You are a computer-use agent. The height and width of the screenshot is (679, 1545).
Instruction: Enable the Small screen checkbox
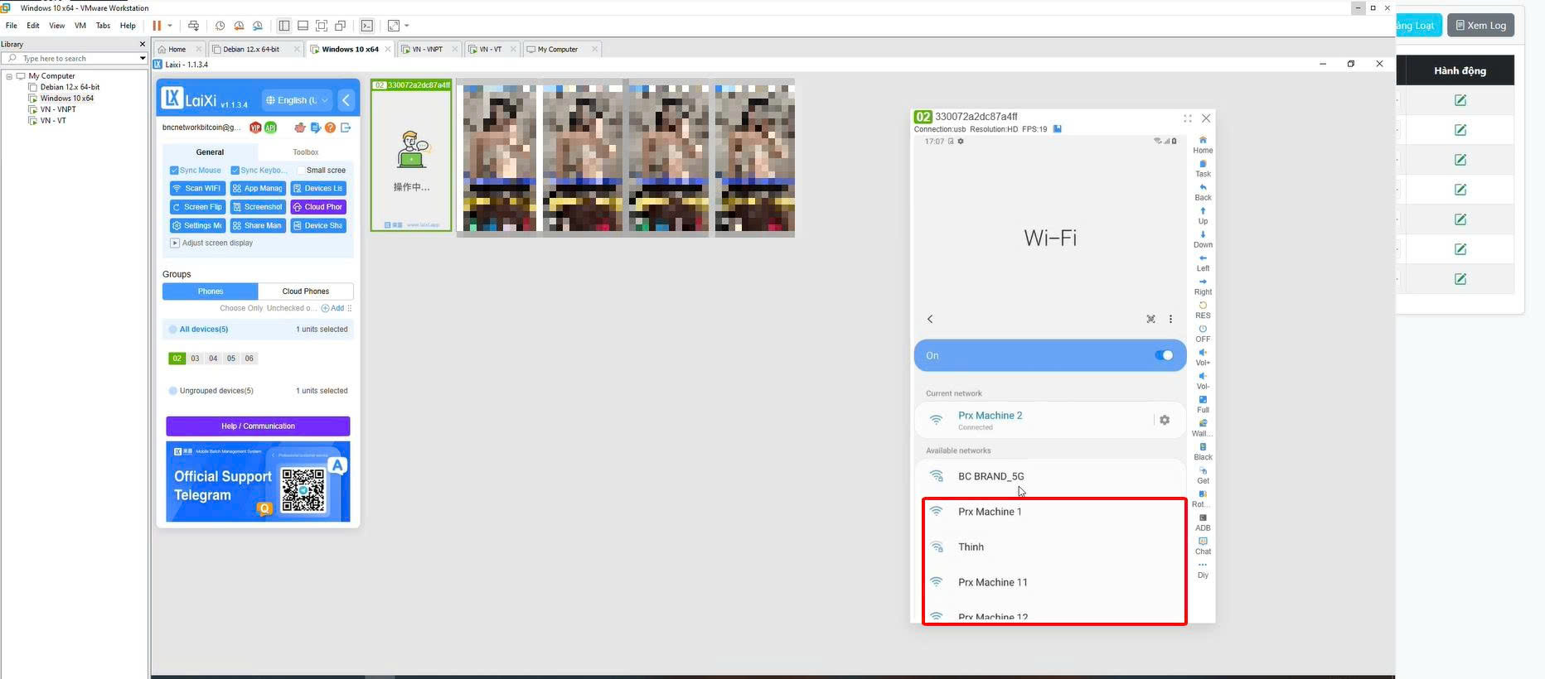tap(301, 171)
